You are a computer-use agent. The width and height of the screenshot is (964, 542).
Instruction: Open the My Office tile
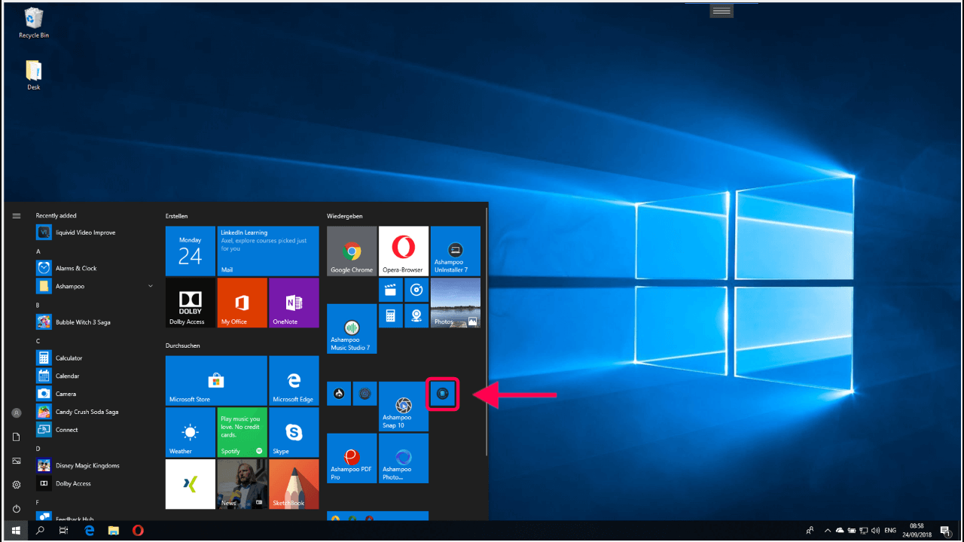click(242, 303)
